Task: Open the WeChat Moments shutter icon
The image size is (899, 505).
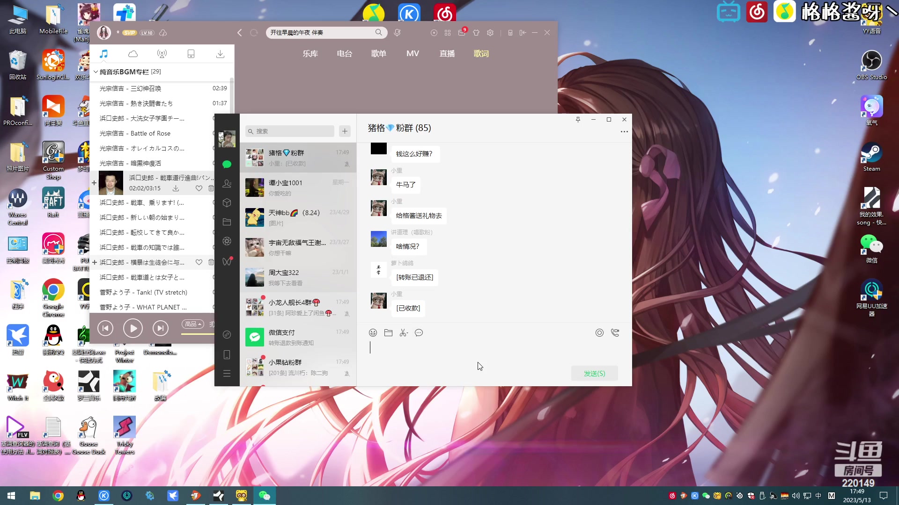Action: pos(227,241)
